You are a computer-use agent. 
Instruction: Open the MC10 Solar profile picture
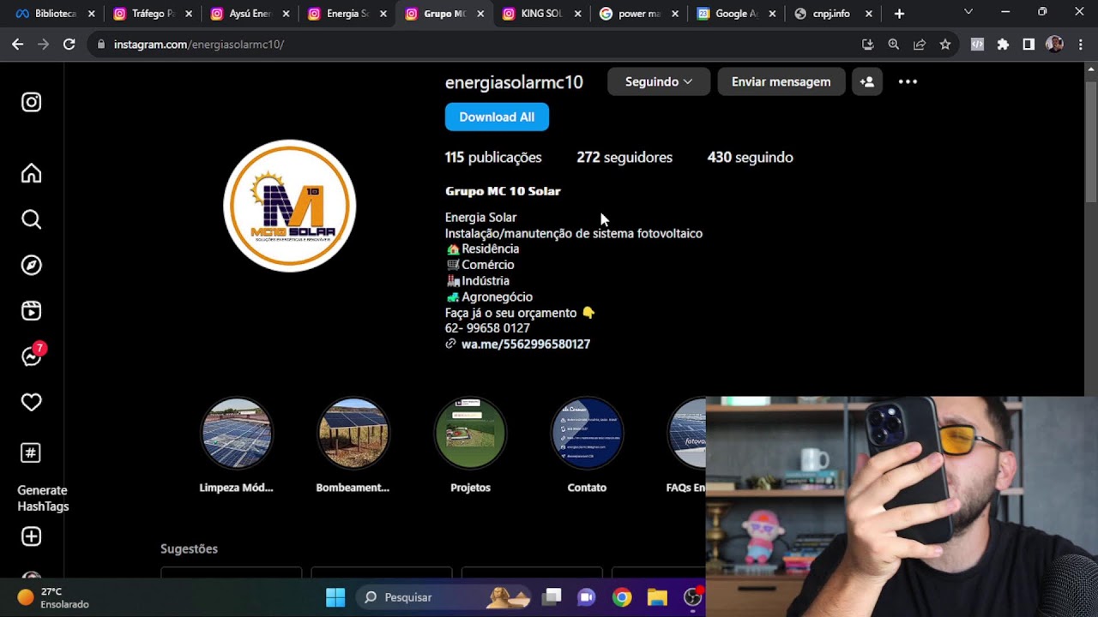pyautogui.click(x=289, y=206)
